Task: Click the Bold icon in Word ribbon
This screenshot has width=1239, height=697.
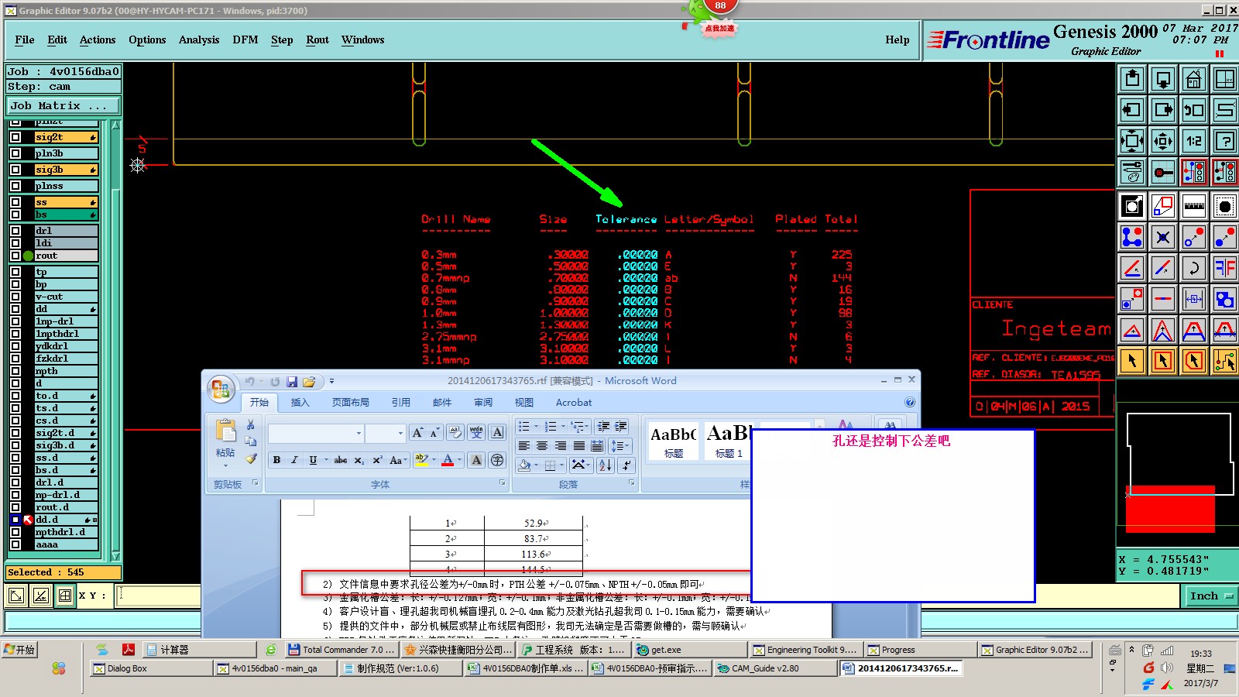Action: click(276, 460)
